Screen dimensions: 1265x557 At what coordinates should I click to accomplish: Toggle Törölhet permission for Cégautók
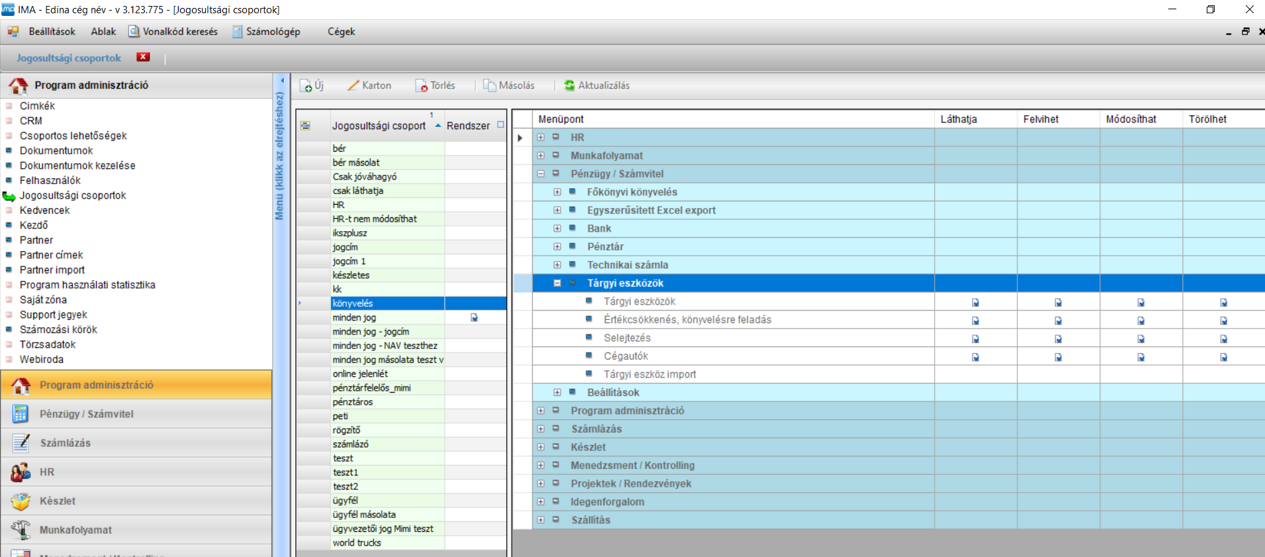coord(1223,358)
